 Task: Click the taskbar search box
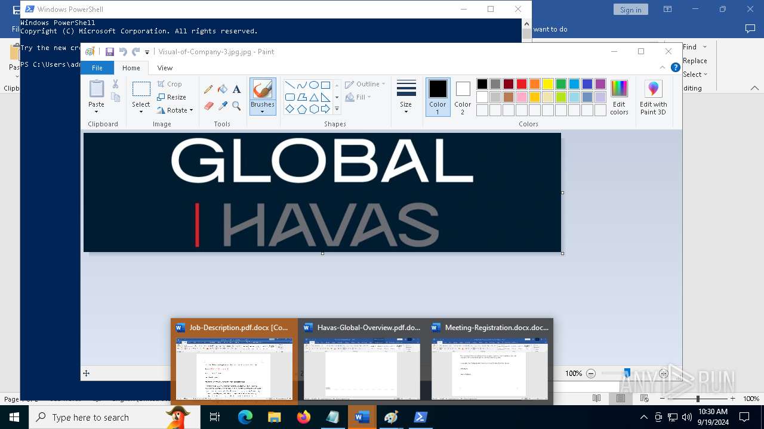115,417
